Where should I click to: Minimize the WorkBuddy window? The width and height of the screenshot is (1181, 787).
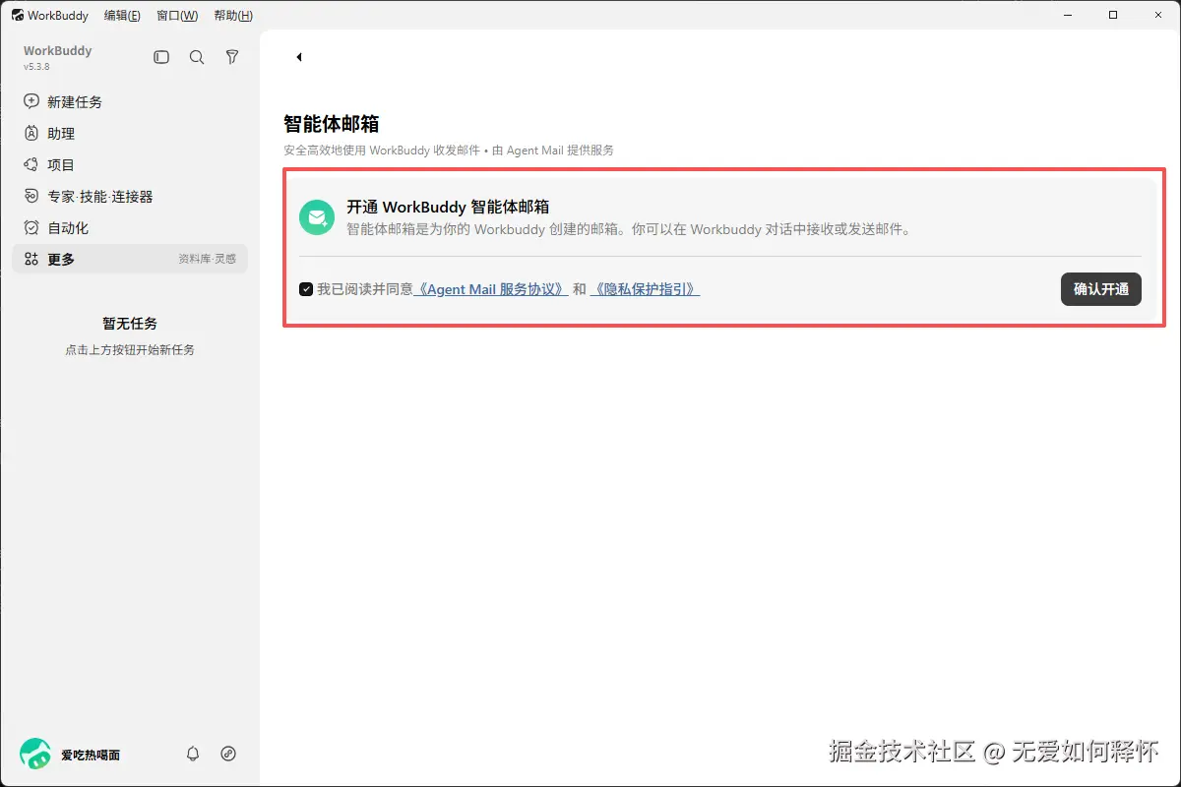click(x=1068, y=15)
